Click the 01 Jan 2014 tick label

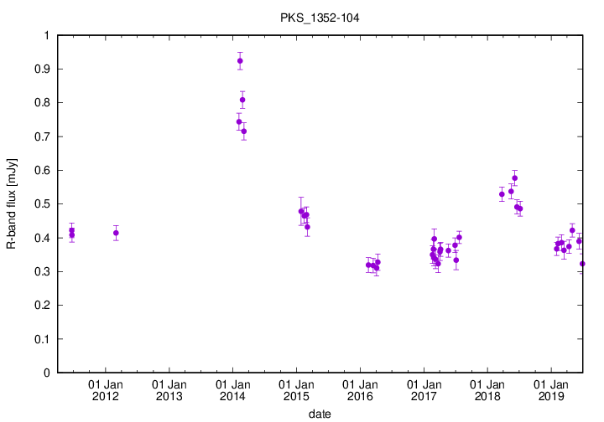point(232,389)
